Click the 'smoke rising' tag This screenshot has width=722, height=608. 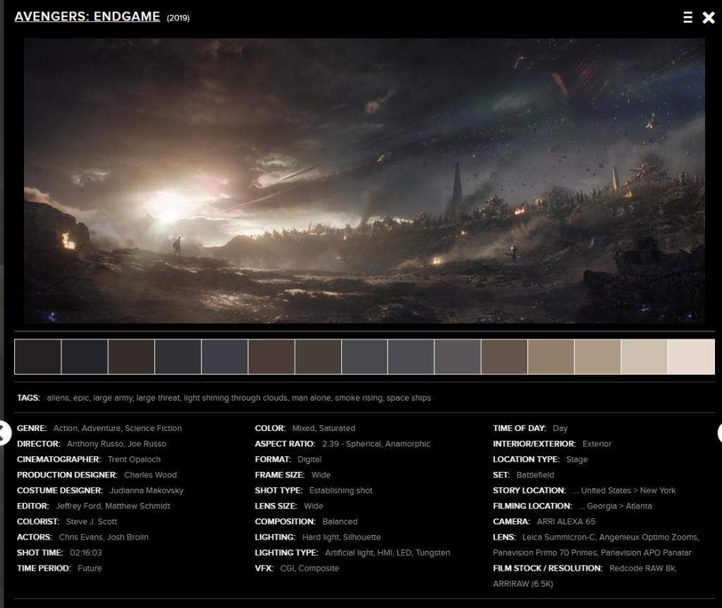coord(359,398)
